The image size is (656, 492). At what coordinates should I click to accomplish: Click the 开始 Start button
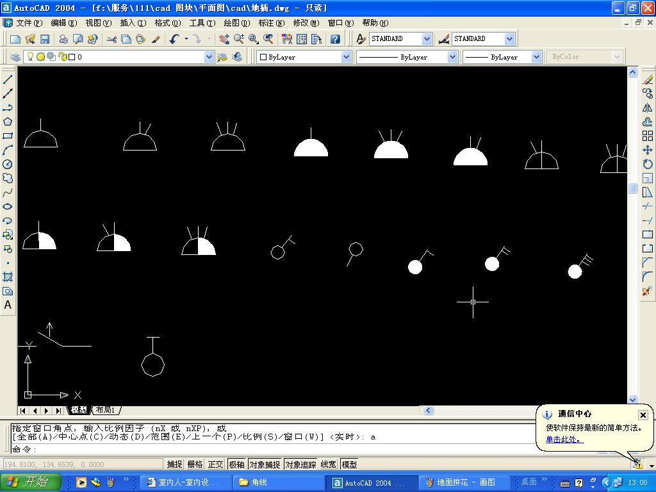[30, 482]
